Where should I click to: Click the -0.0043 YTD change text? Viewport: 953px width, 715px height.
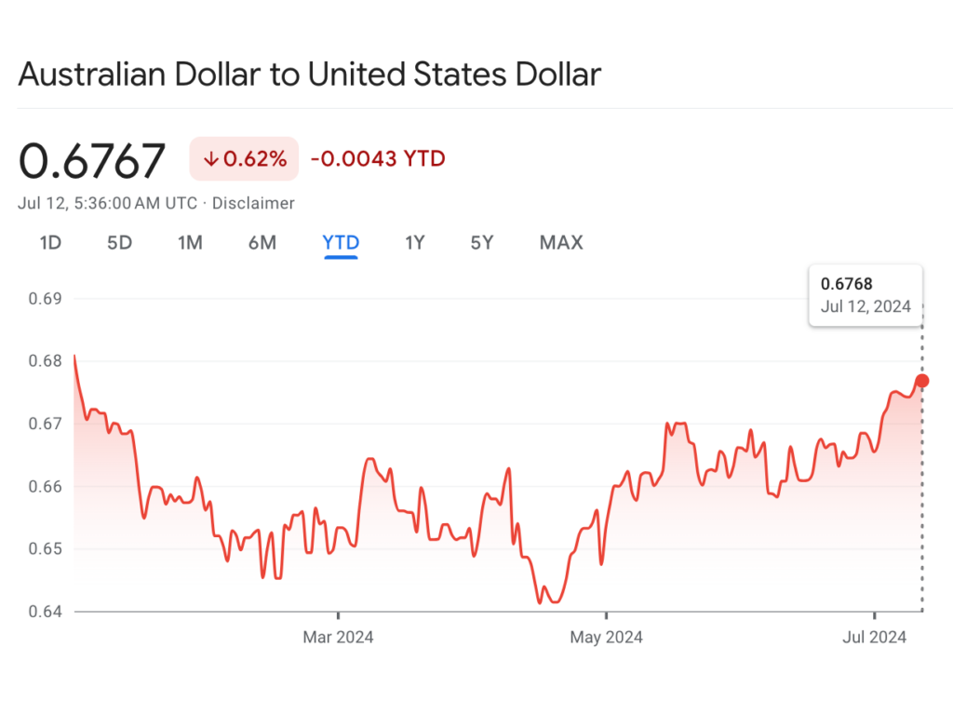378,158
